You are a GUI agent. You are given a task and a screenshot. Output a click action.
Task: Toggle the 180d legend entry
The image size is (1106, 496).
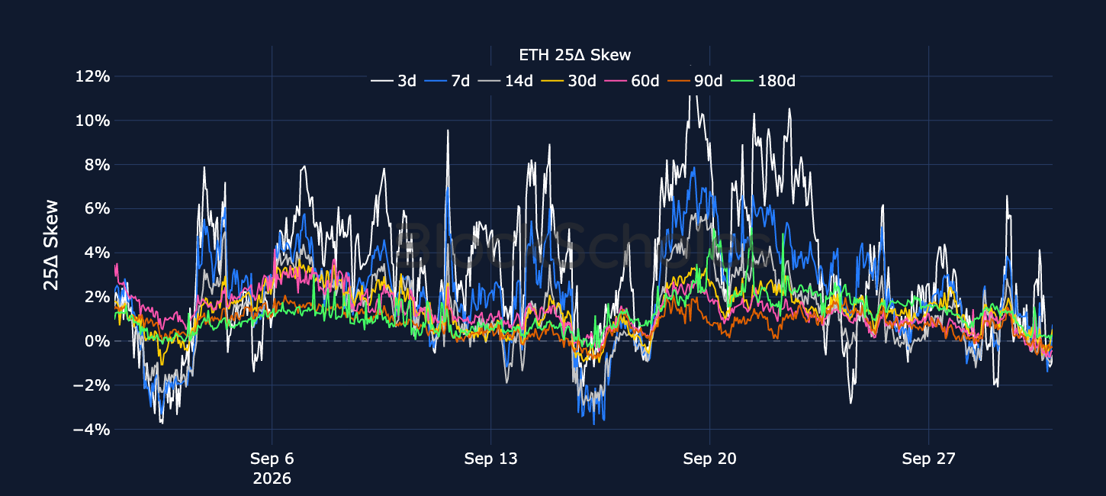click(762, 80)
